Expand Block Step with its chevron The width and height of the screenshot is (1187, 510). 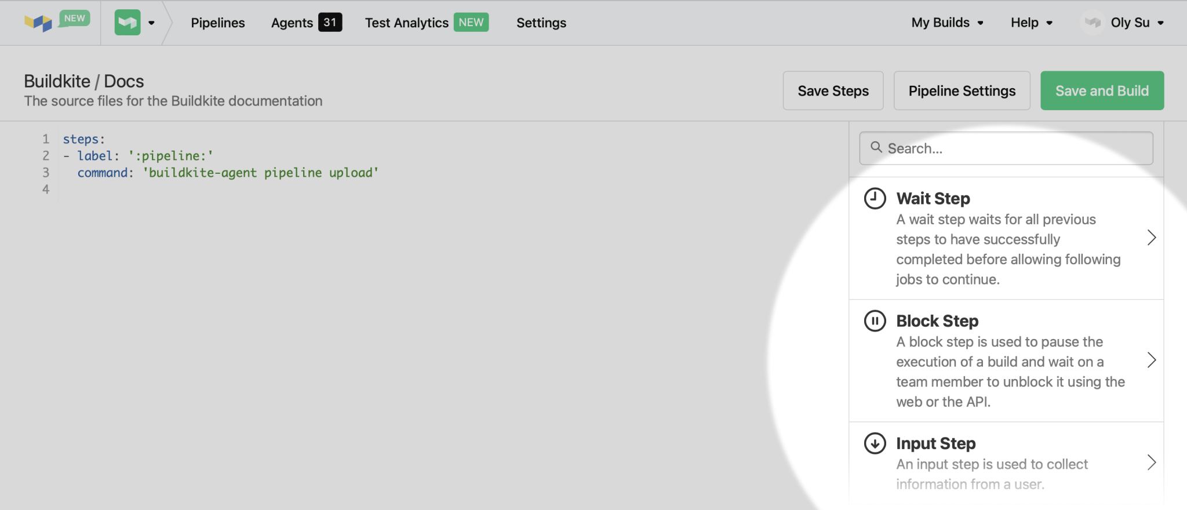[x=1152, y=360]
